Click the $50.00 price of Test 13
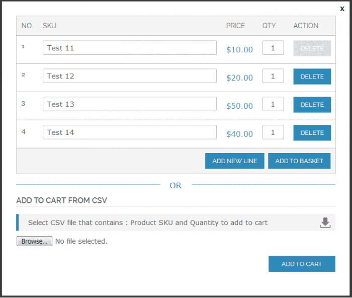The width and height of the screenshot is (352, 298). point(239,106)
